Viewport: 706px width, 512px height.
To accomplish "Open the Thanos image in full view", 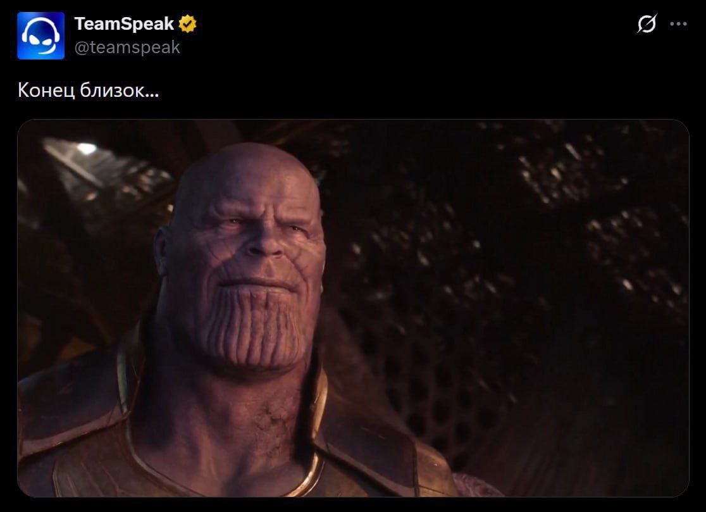I will (353, 308).
